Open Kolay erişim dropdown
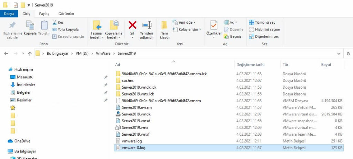Viewport: 353px width, 159px height. [187, 30]
